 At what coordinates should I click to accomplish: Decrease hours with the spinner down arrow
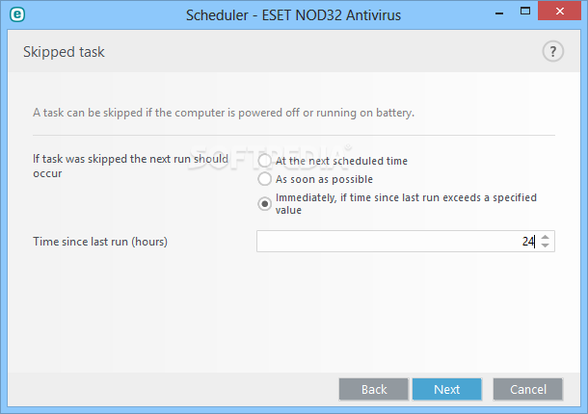pyautogui.click(x=546, y=245)
